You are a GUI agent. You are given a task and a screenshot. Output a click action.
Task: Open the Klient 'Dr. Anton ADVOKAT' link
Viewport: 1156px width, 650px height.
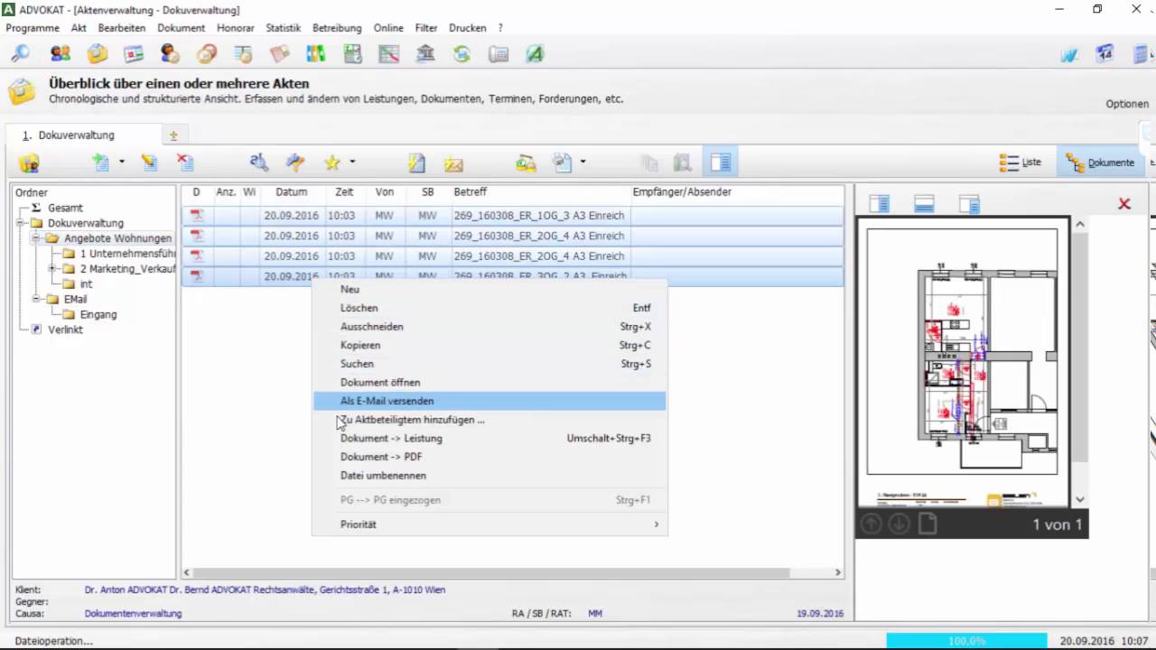265,590
